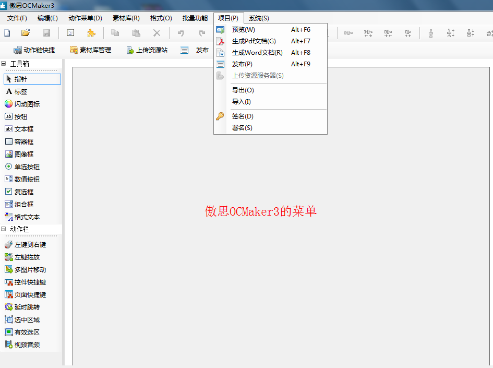
Task: Choose 导入(I) import menu entry
Action: [270, 102]
